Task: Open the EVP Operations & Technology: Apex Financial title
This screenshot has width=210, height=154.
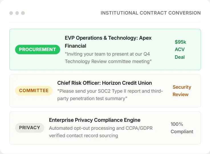Action: 108,42
